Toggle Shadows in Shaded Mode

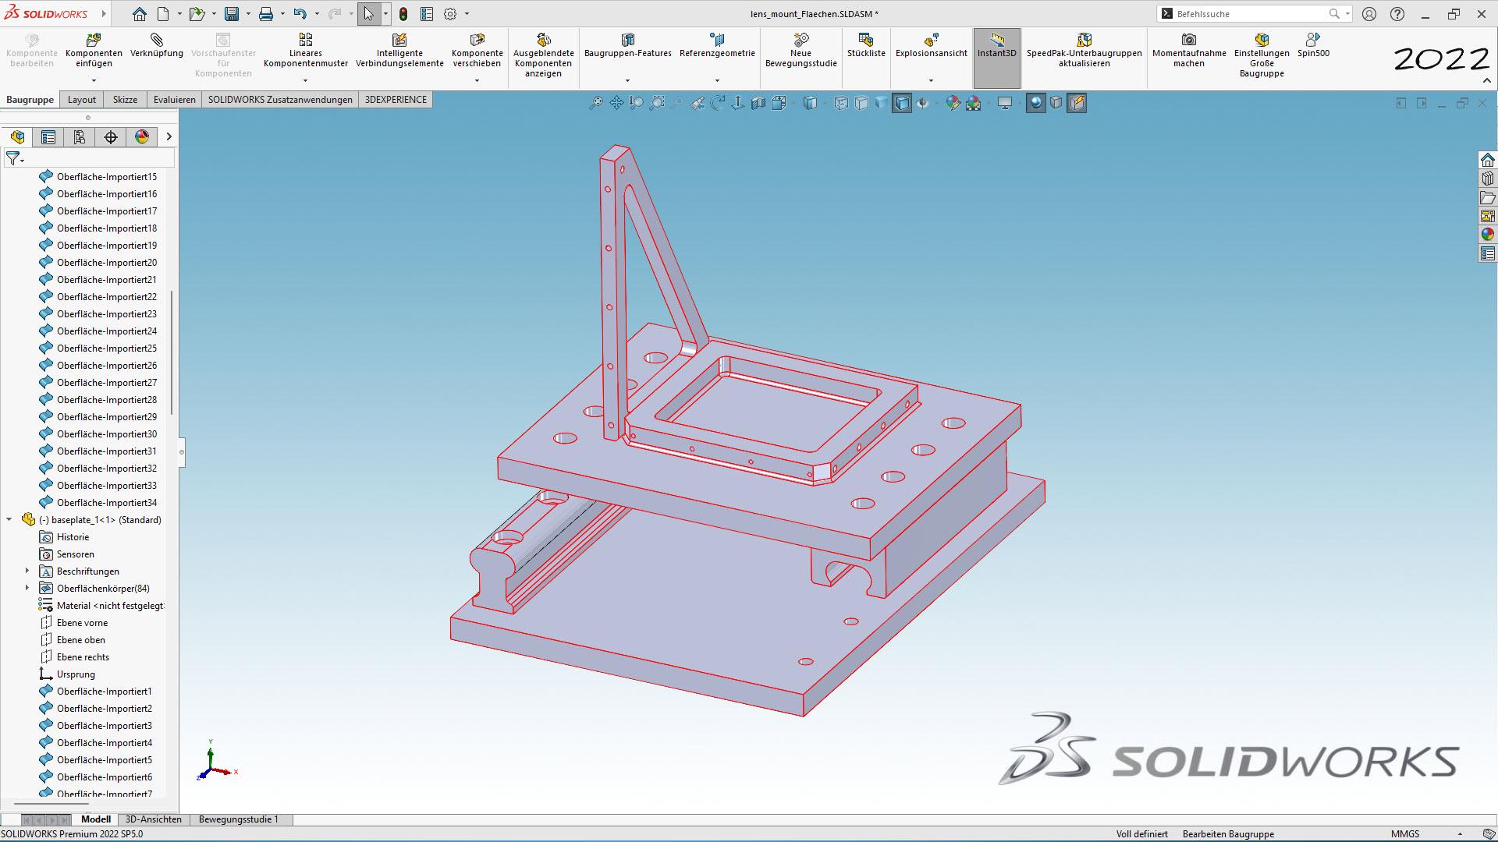point(1056,103)
